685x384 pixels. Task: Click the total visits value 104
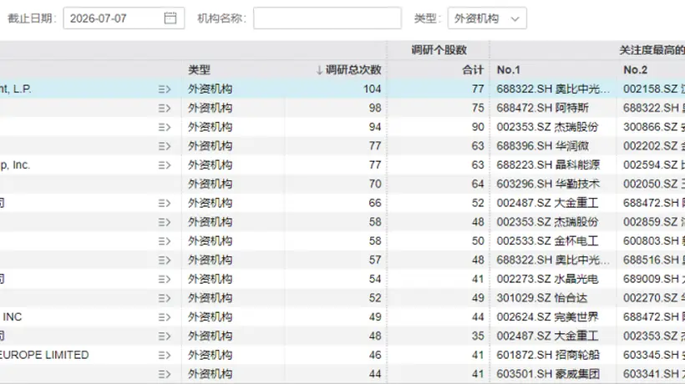pyautogui.click(x=373, y=89)
